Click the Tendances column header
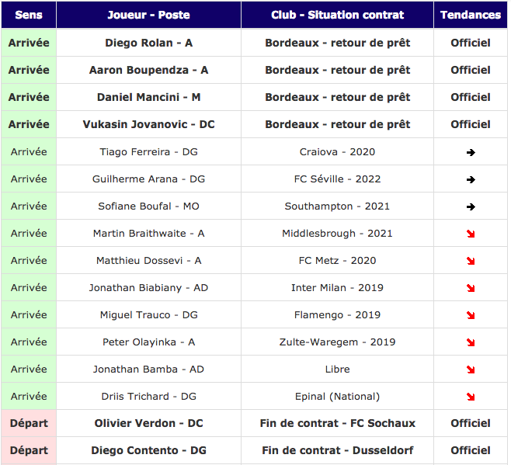The width and height of the screenshot is (511, 465). [471, 15]
